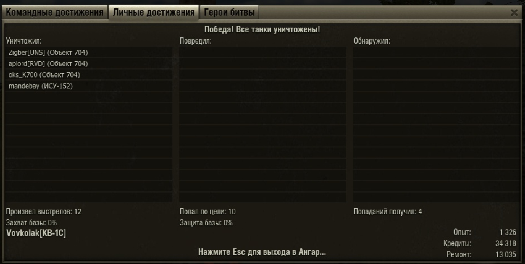Image resolution: width=525 pixels, height=264 pixels.
Task: Click the Попал по цели stat
Action: tap(208, 211)
